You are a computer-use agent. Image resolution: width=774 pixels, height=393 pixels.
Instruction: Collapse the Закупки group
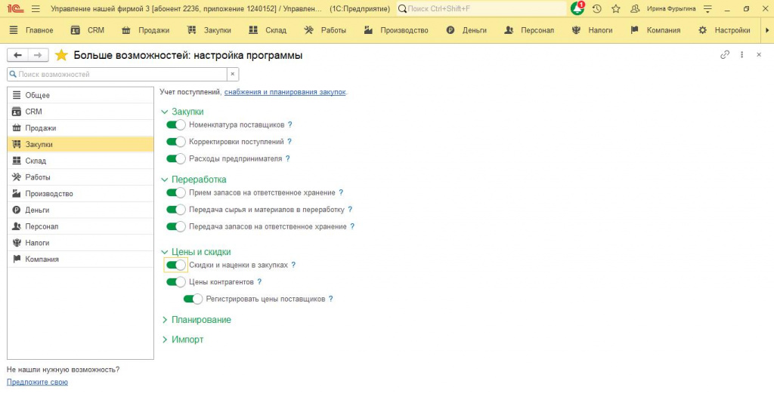165,112
